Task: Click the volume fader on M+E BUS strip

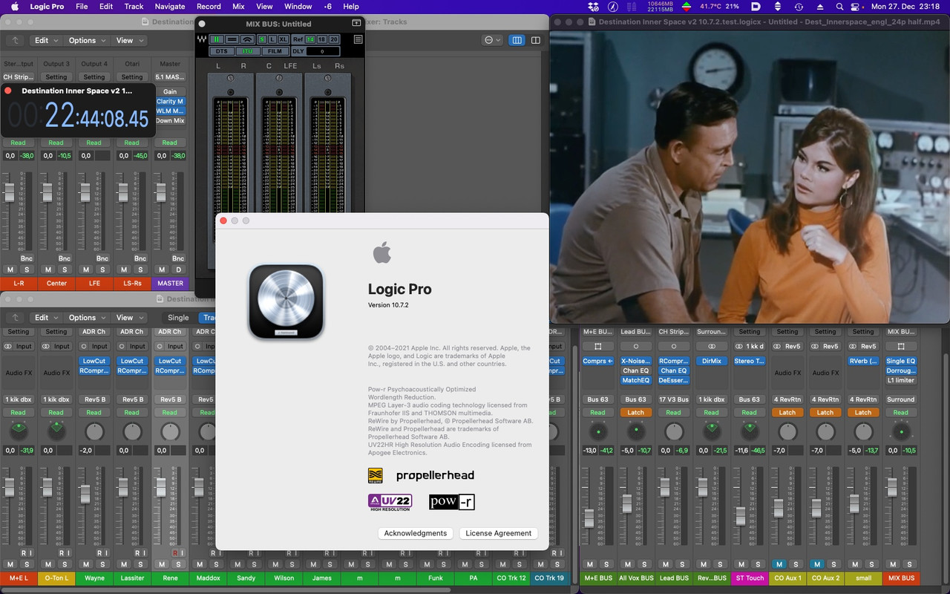Action: coord(589,518)
